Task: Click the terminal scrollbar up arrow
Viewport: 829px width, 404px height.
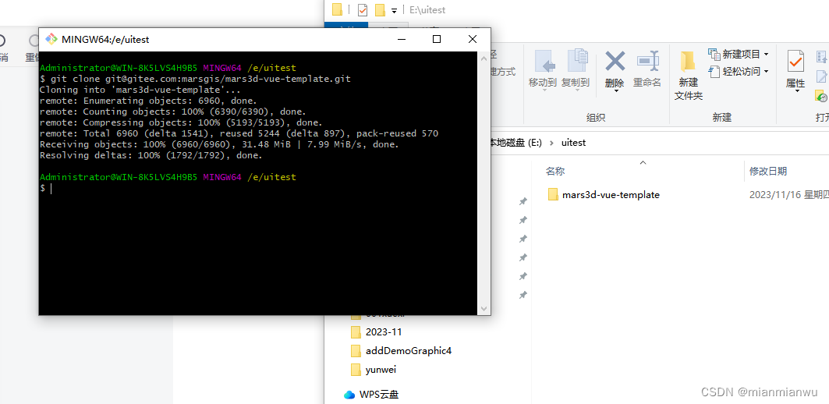Action: click(x=484, y=57)
